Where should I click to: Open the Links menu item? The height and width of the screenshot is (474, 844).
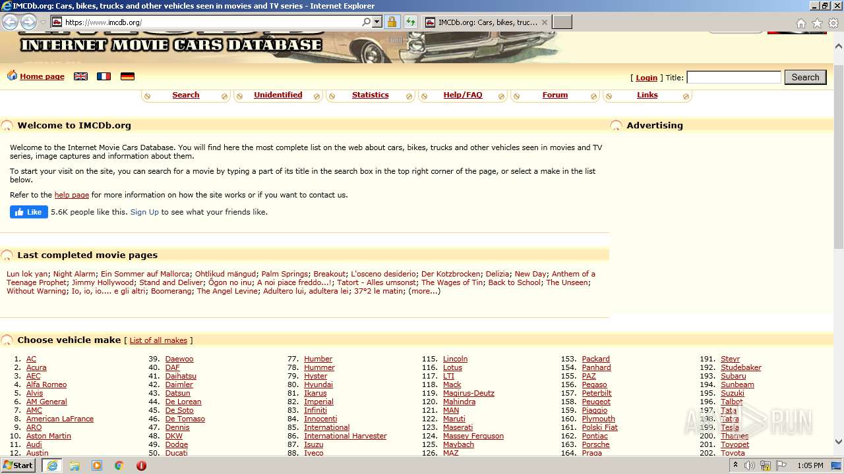(648, 95)
